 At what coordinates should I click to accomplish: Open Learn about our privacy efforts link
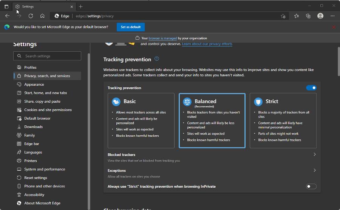pos(207,44)
